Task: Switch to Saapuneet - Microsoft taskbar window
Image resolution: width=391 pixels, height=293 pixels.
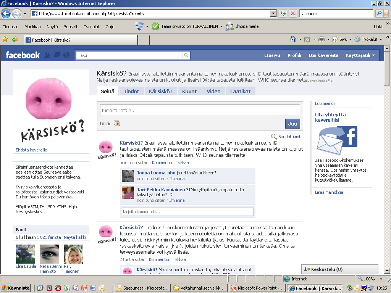Action: pyautogui.click(x=143, y=288)
